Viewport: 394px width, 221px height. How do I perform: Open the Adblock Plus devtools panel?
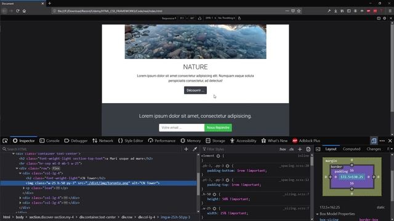tap(307, 141)
